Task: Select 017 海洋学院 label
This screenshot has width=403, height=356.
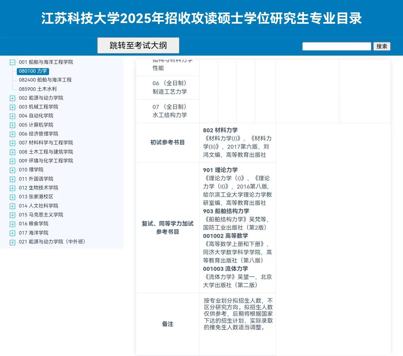Action: (34, 233)
